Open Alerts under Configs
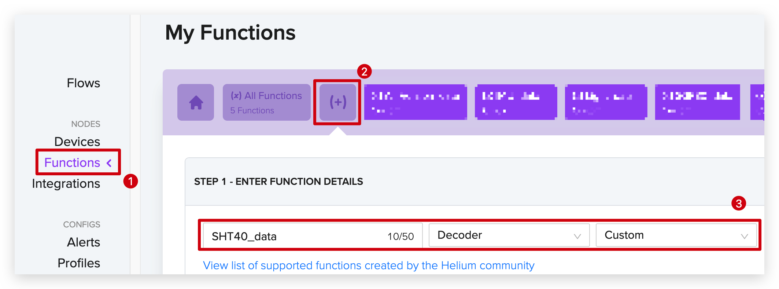The width and height of the screenshot is (779, 289). tap(83, 242)
